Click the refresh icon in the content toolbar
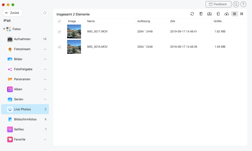Image resolution: width=252 pixels, height=151 pixels. pos(192,14)
